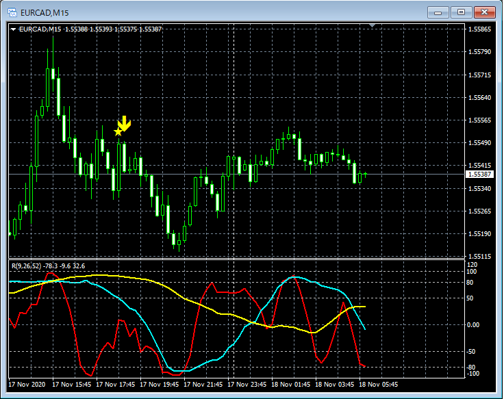Screen dimensions: 504x399
Task: Click the 18 Nov 03:45 time label
Action: point(334,384)
